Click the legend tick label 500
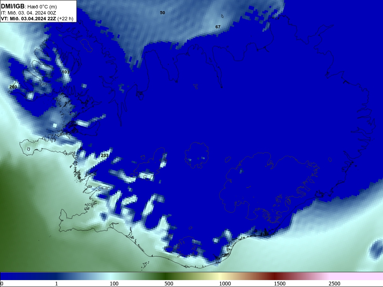 click(169, 284)
